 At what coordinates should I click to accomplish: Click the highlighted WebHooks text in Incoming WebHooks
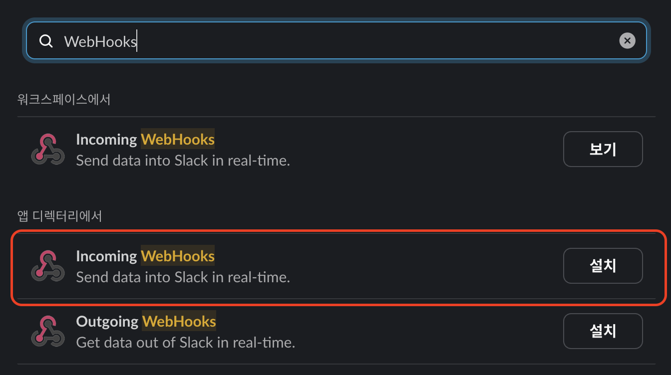tap(178, 140)
